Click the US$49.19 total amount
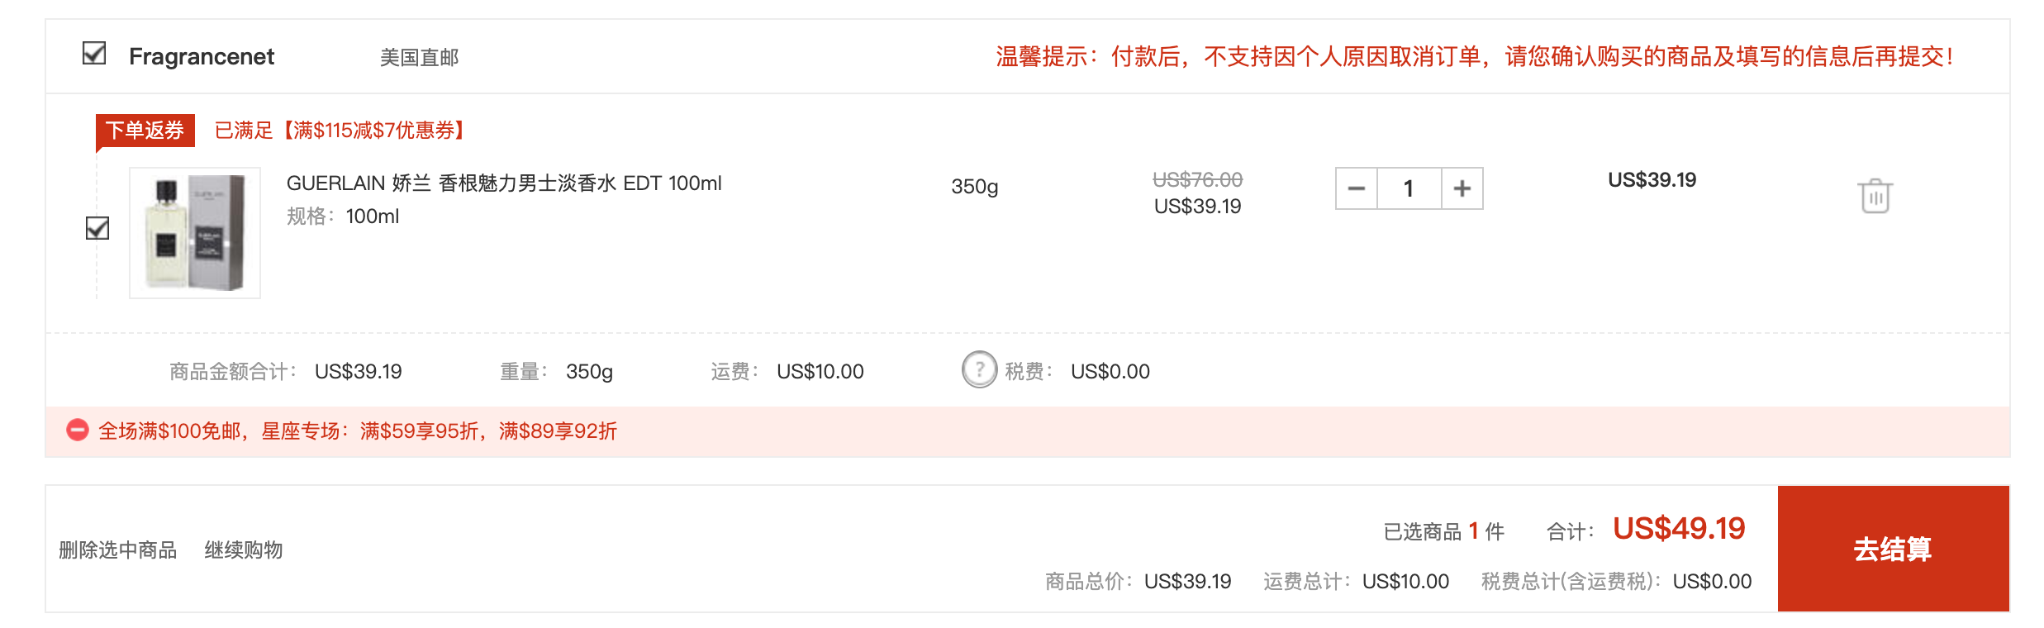This screenshot has height=628, width=2044. coord(1679,528)
